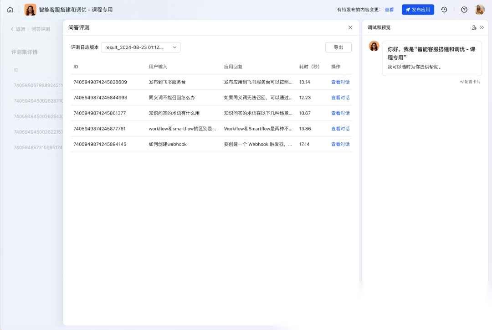492x330 pixels.
Task: Open version history clock icon
Action: [444, 10]
